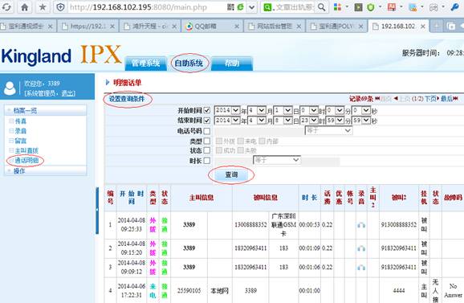This screenshot has height=303, width=464.
Task: Open the start time day dropdown
Action: 283,110
